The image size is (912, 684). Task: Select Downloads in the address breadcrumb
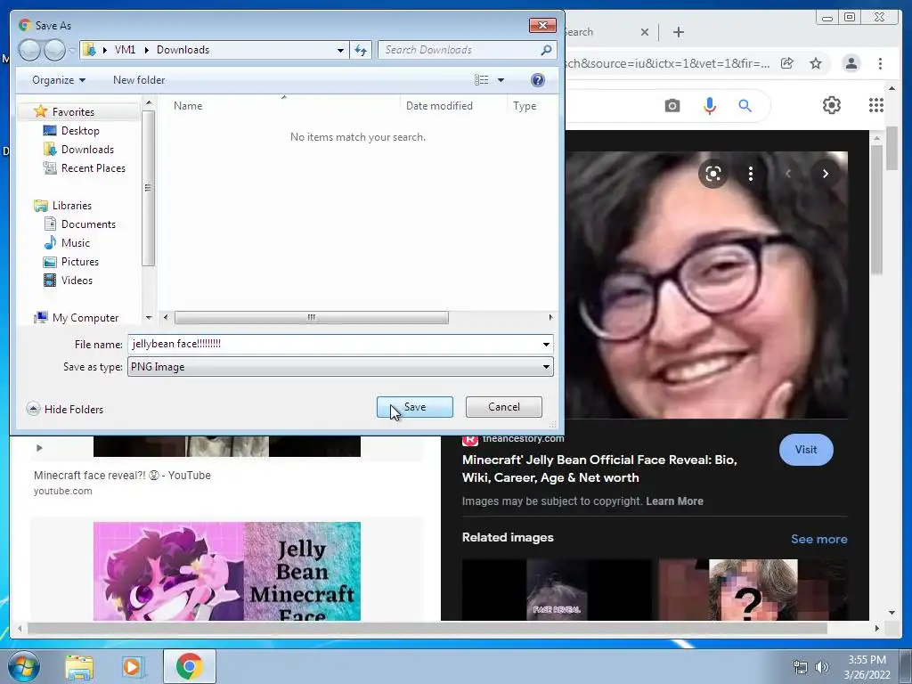click(x=183, y=50)
